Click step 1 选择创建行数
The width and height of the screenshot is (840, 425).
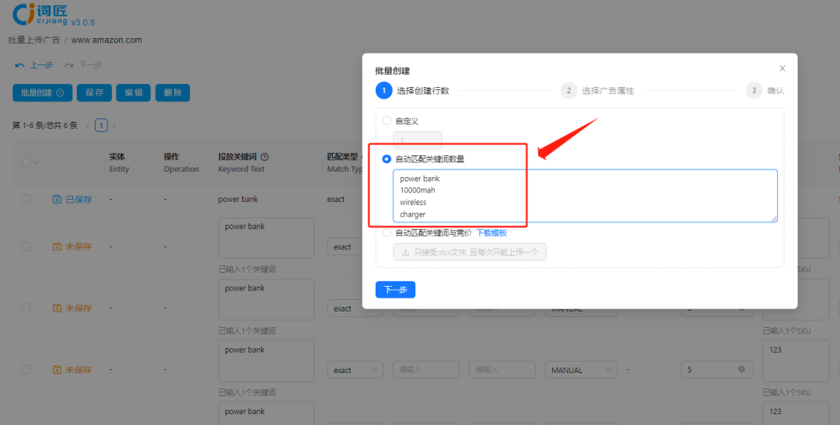(x=412, y=90)
